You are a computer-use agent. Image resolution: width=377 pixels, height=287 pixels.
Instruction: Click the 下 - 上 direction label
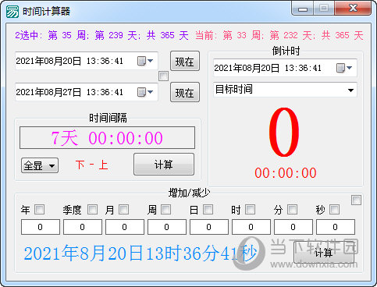tap(91, 165)
